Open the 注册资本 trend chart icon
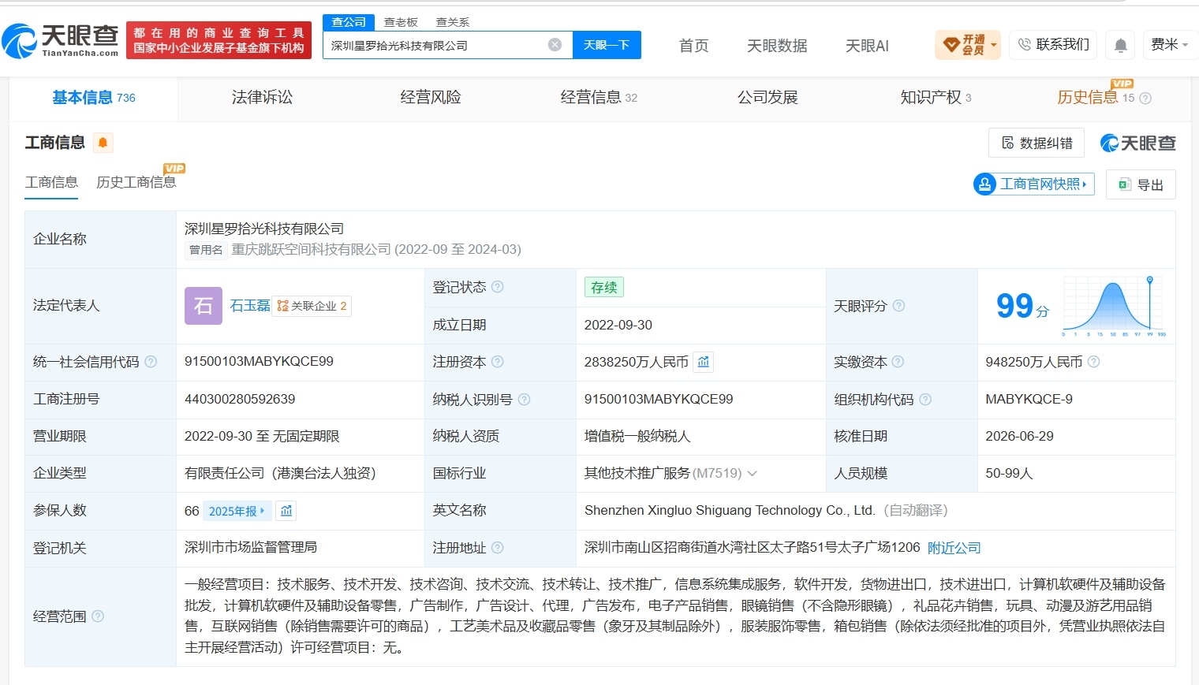The height and width of the screenshot is (685, 1199). (x=704, y=362)
